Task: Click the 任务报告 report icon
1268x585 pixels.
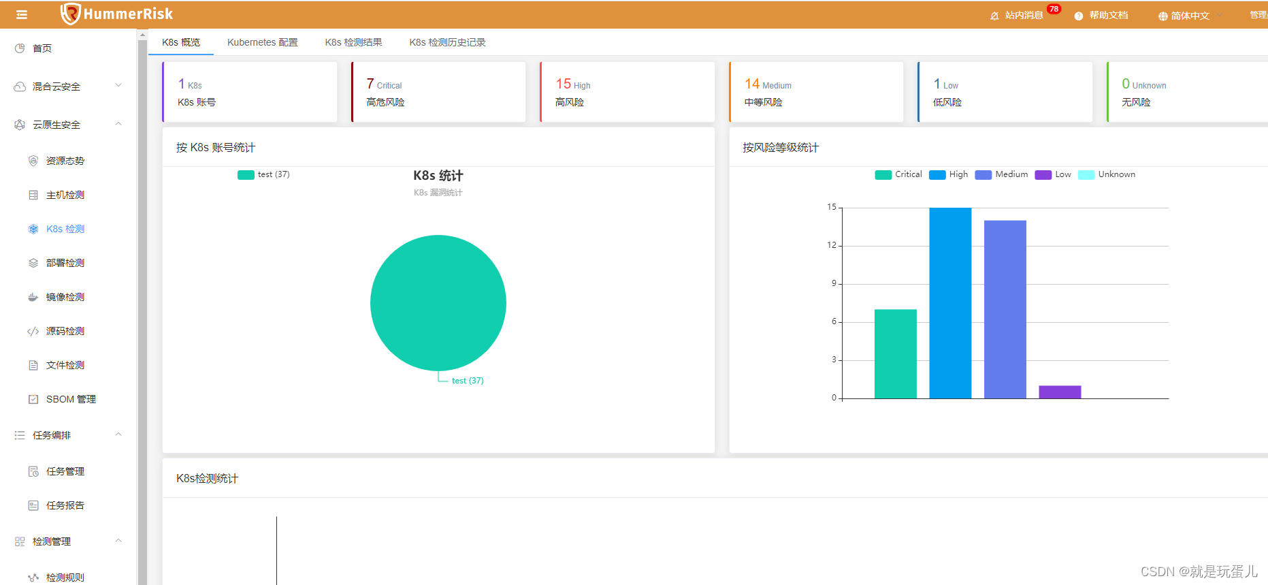Action: pos(33,505)
